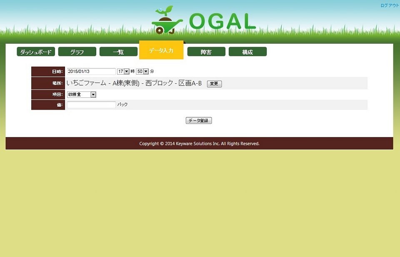Screen dimensions: 400x257
Task: Go to the 一覧 list tab
Action: [118, 52]
